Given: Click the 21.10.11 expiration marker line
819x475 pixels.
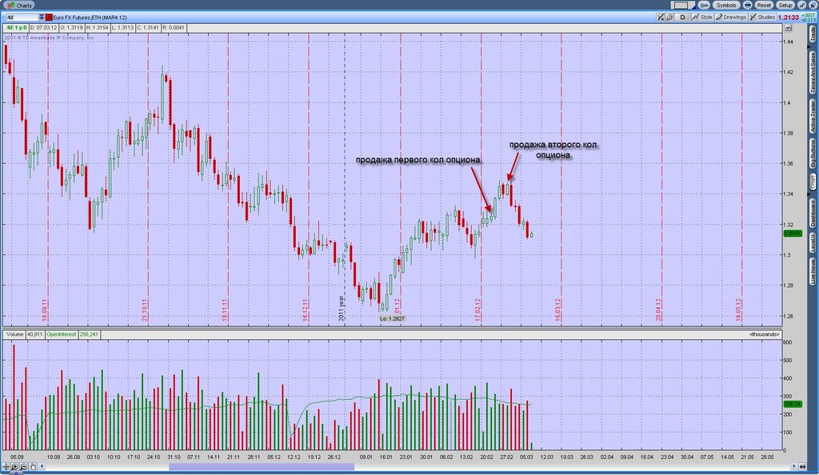Looking at the screenshot, I should 148,178.
